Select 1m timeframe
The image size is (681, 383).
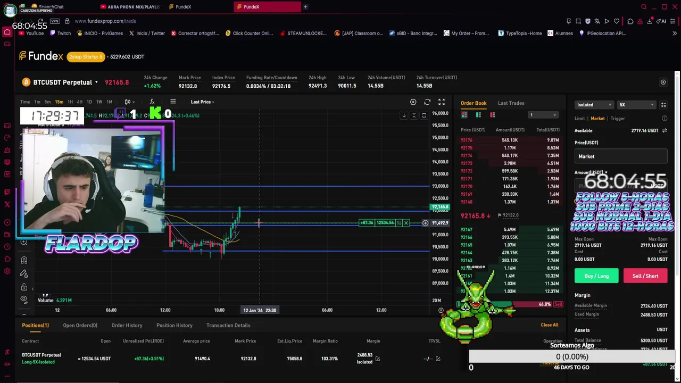point(37,102)
